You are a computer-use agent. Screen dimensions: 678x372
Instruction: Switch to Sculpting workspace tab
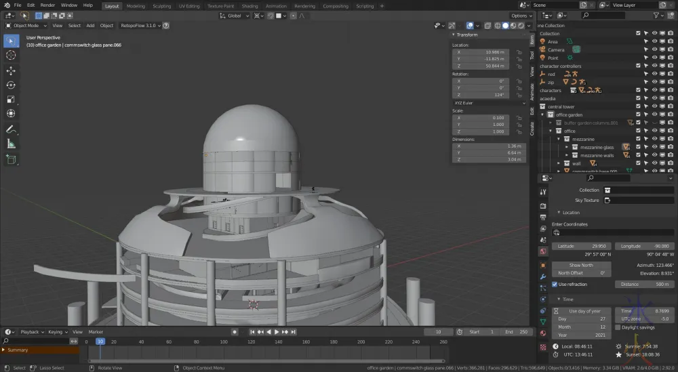click(162, 6)
